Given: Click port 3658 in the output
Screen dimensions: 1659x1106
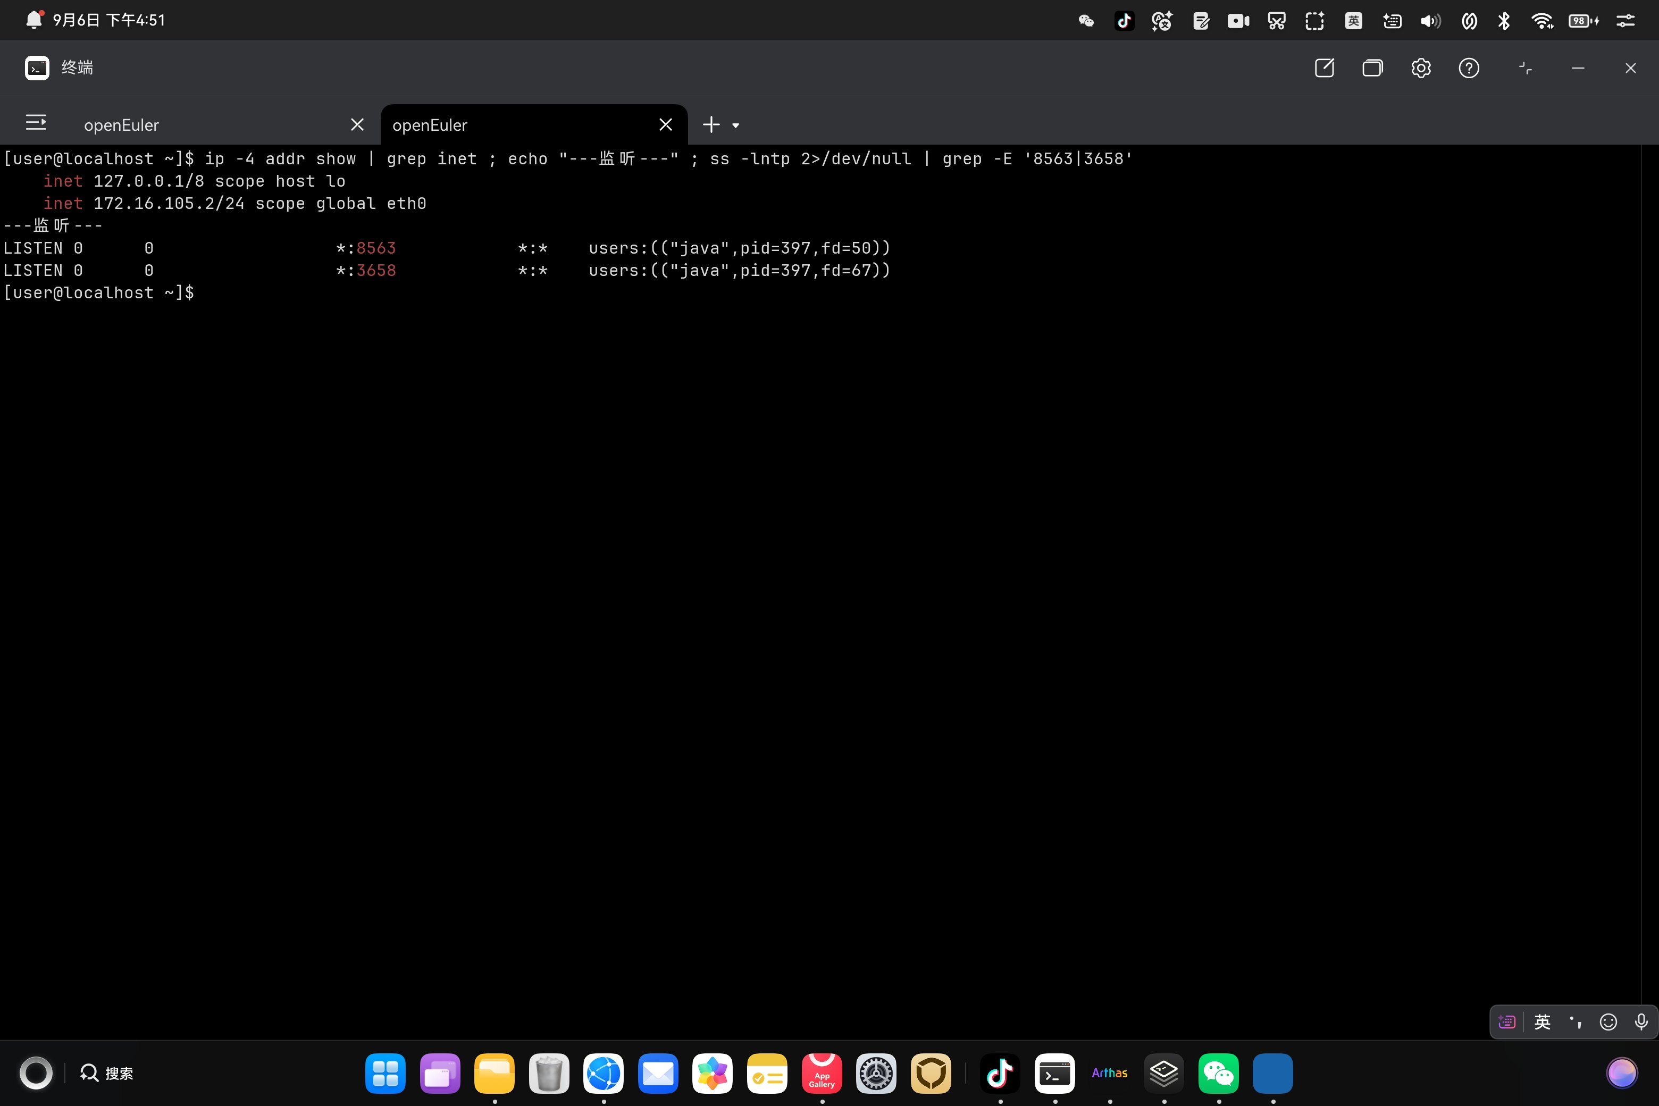Looking at the screenshot, I should [x=376, y=271].
